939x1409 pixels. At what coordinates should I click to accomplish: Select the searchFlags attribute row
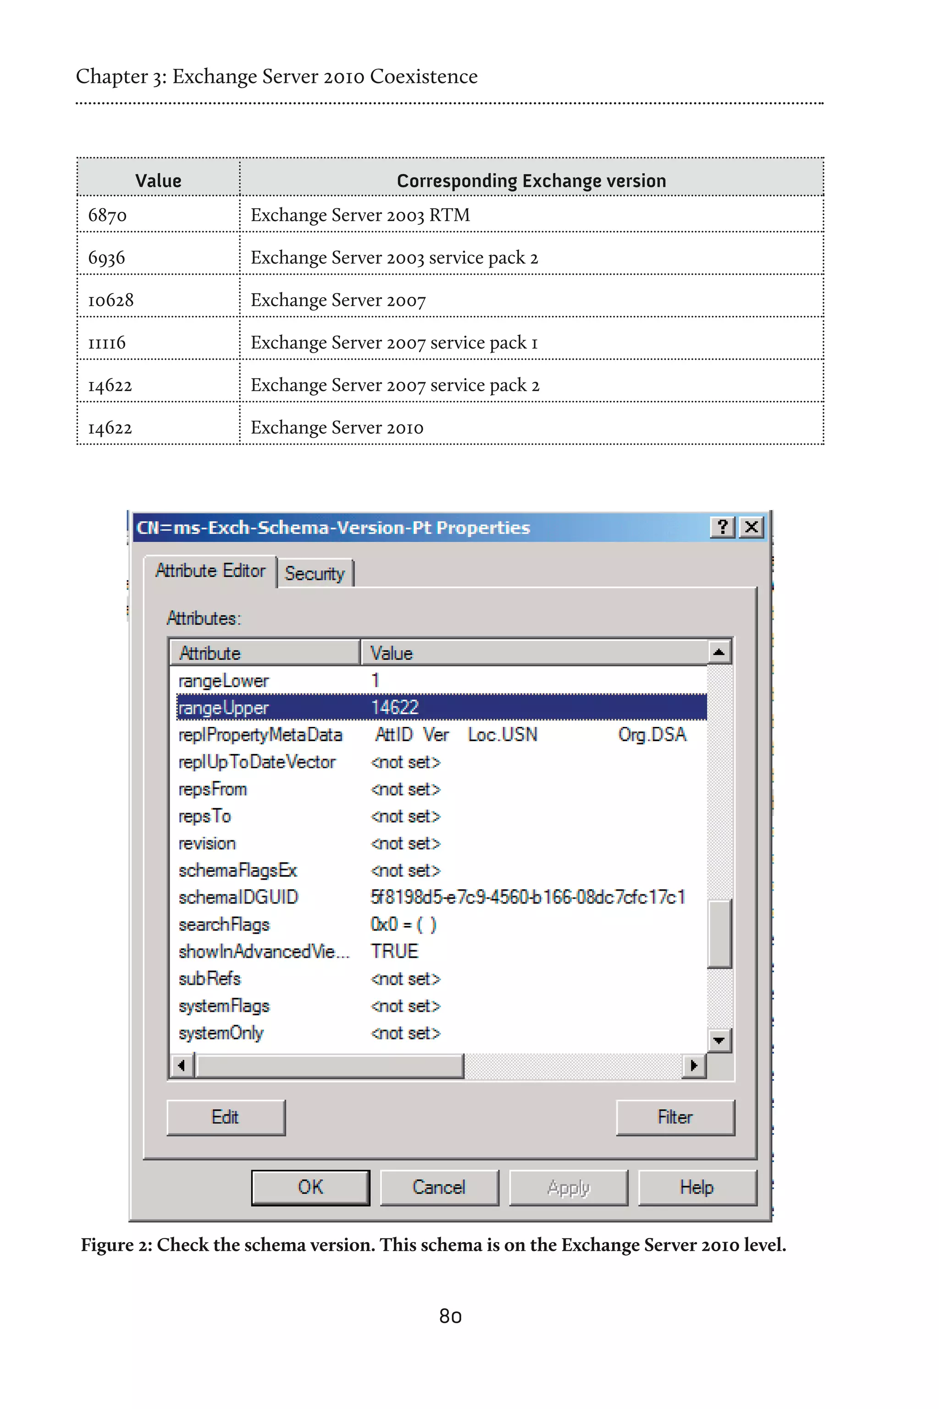442,924
